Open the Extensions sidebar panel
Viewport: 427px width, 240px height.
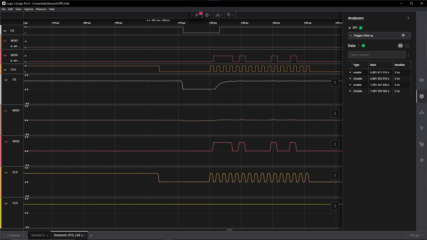tap(422, 144)
